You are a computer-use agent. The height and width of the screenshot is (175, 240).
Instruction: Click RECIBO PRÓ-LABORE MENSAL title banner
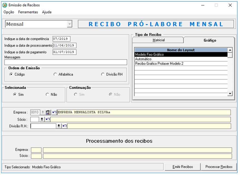[156, 24]
